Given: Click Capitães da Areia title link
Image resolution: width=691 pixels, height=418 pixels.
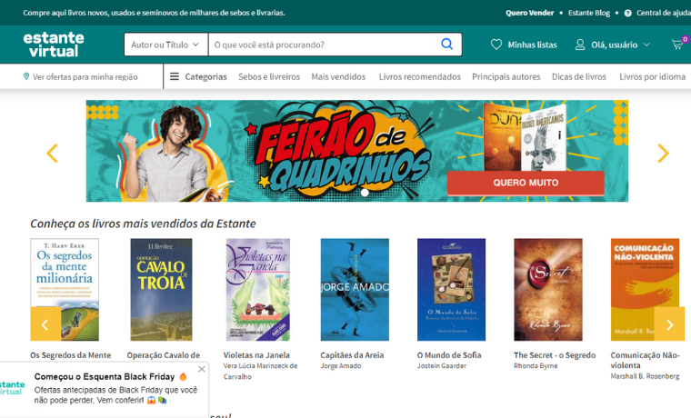Looking at the screenshot, I should point(352,355).
